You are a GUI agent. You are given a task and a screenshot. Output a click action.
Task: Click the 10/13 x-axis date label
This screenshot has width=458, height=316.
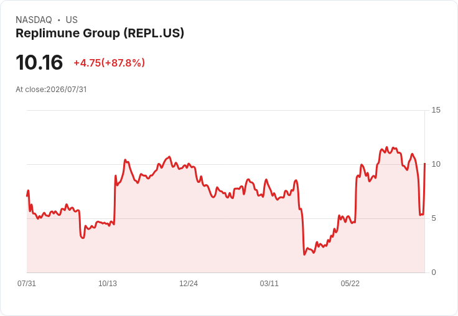click(x=108, y=283)
